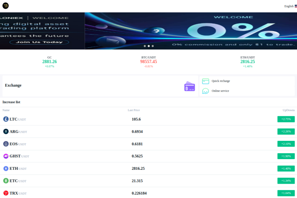
Task: Open the ETC/USDT pair row
Action: pos(148,181)
